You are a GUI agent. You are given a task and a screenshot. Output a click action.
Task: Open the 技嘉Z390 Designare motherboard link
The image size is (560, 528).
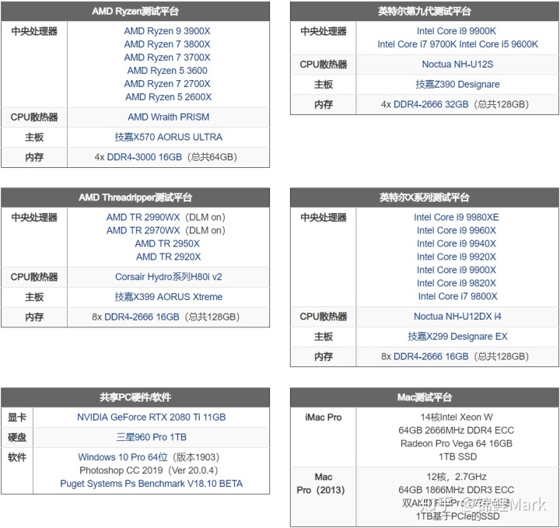click(x=457, y=85)
